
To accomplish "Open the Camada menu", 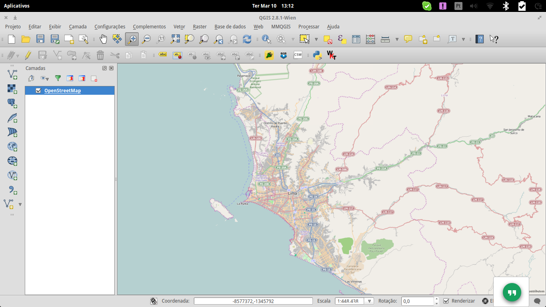I will click(x=78, y=26).
